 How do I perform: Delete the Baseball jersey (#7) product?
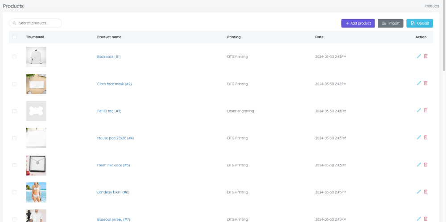point(425,219)
